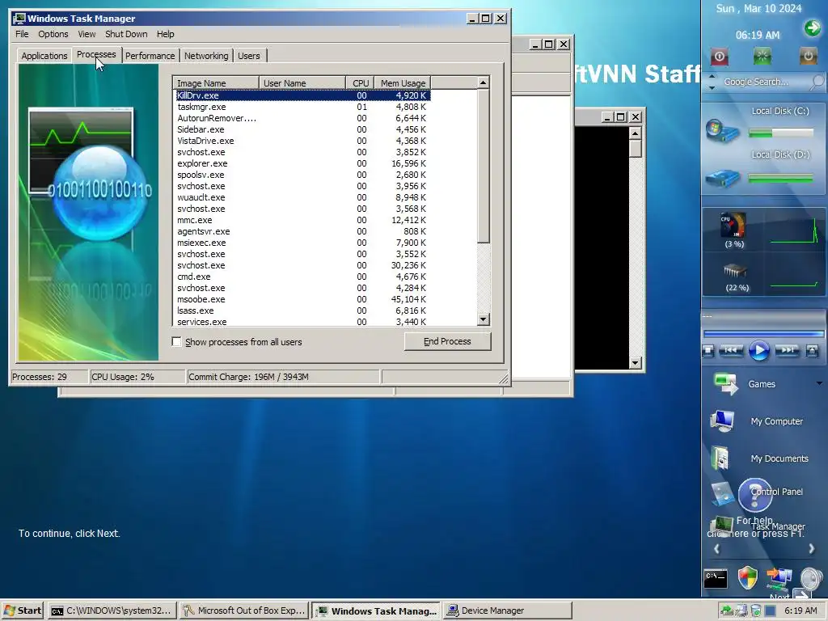Open the View menu
Image resolution: width=828 pixels, height=621 pixels.
(87, 34)
